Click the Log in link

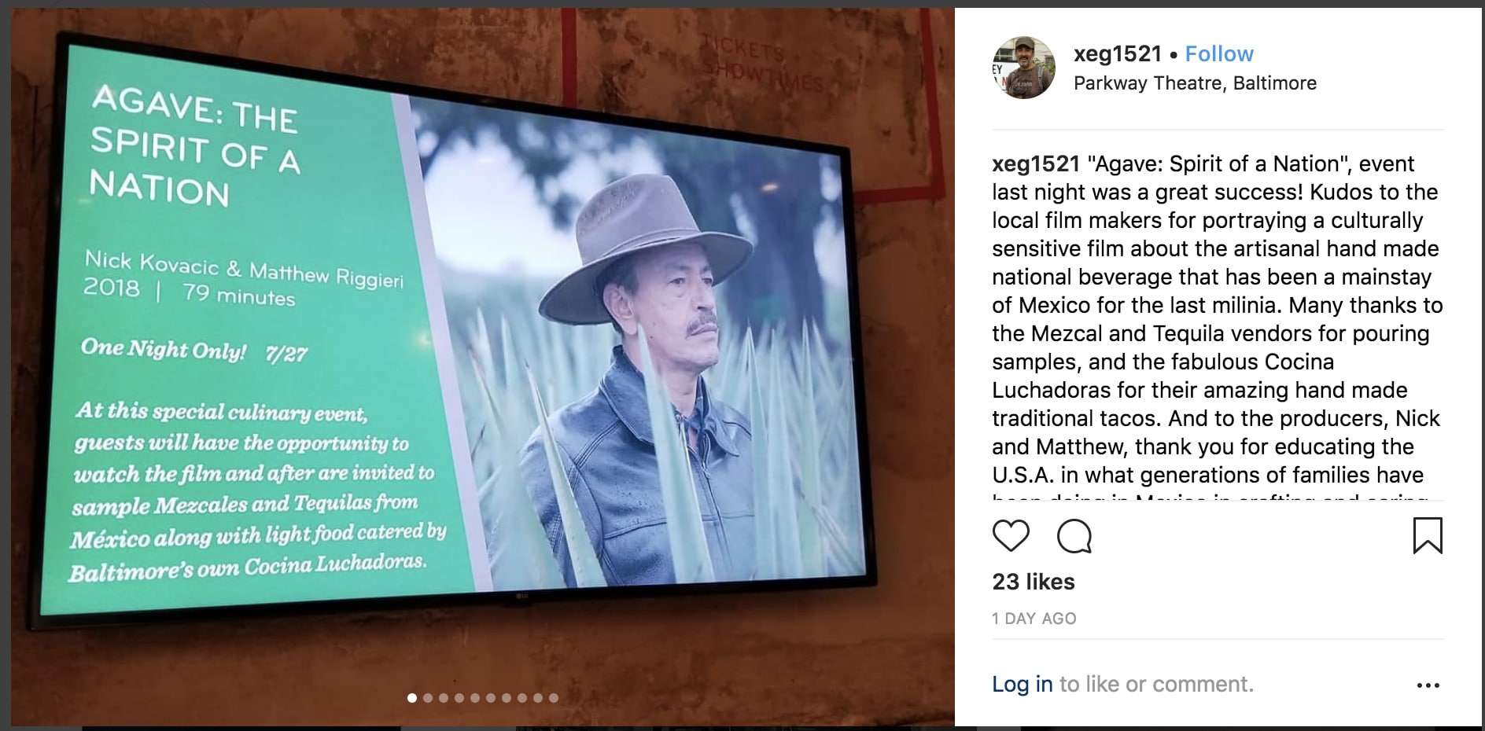[x=1023, y=684]
